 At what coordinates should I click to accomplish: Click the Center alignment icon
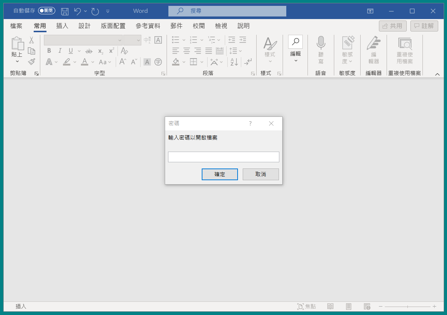(187, 51)
